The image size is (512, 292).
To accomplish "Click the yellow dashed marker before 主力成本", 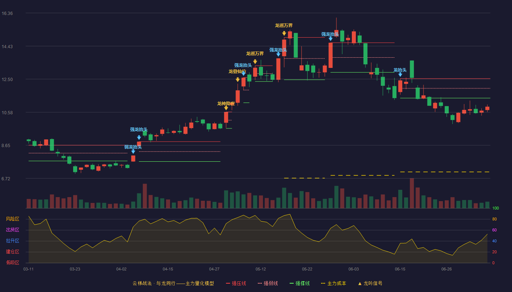I will 323,283.
